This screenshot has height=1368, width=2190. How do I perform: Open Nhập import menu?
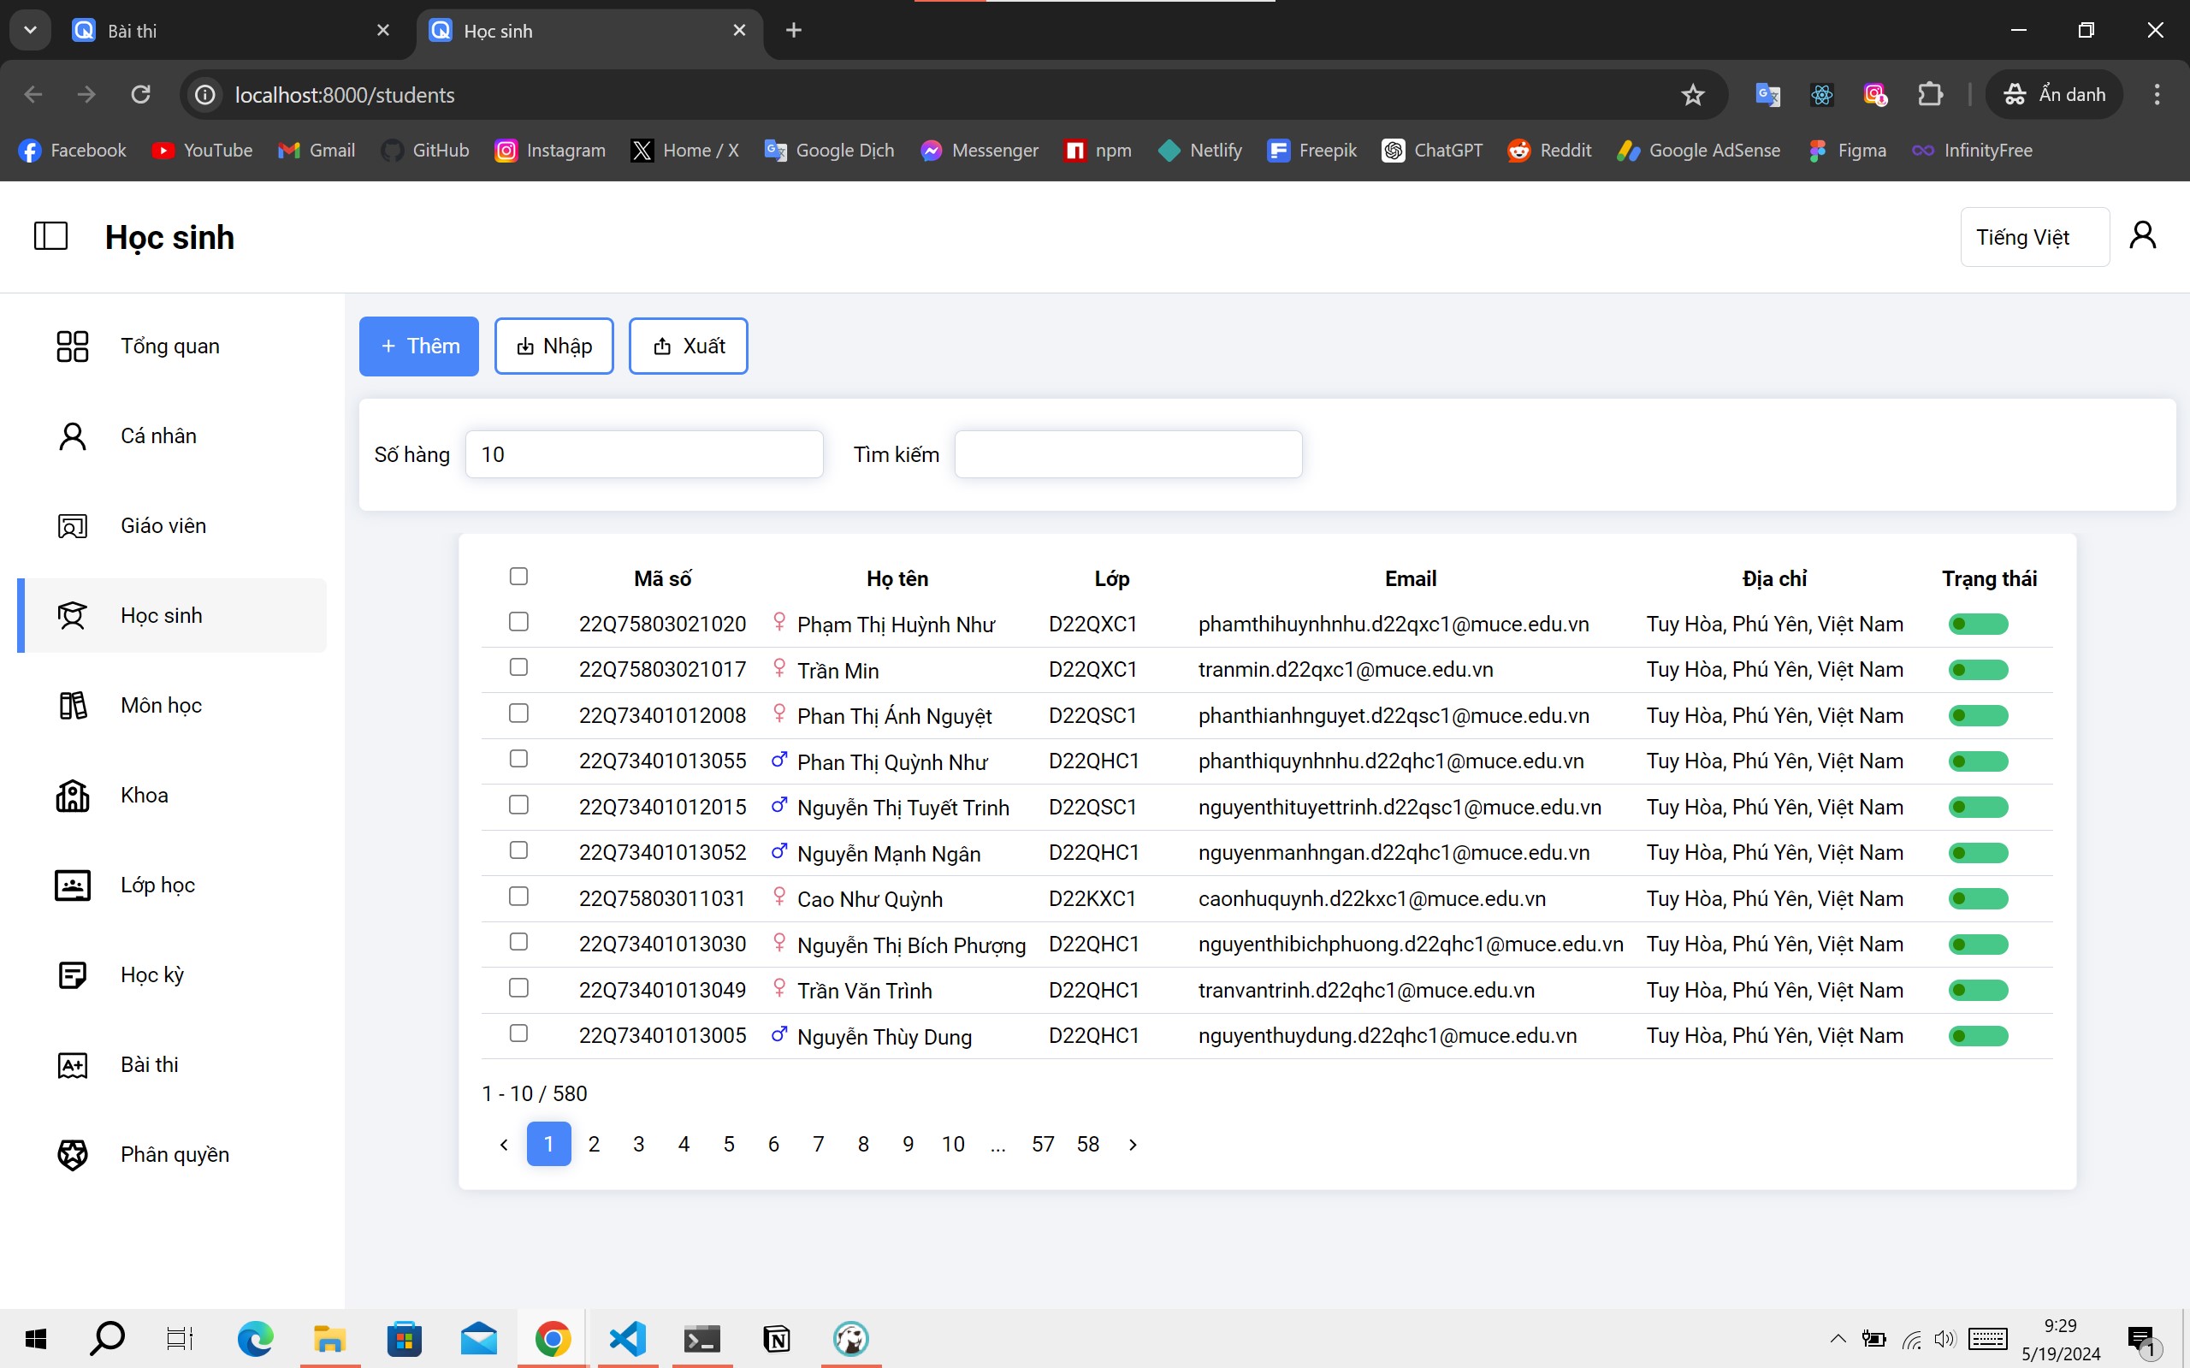click(554, 345)
